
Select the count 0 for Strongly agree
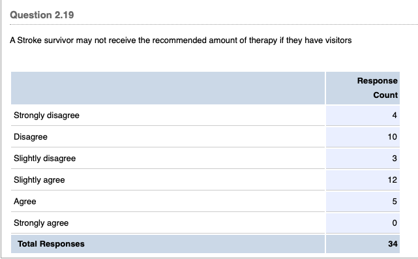click(395, 223)
